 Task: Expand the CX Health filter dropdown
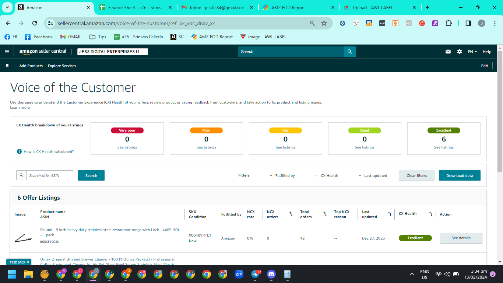(327, 176)
